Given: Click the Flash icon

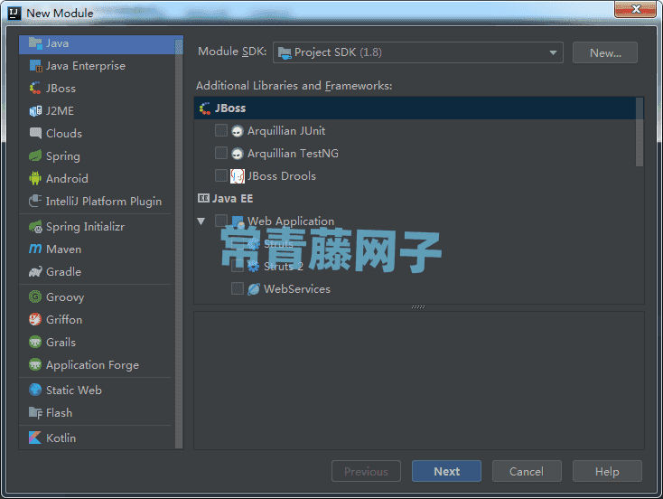Looking at the screenshot, I should coord(35,412).
